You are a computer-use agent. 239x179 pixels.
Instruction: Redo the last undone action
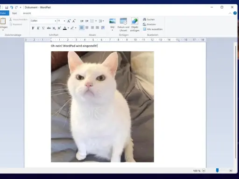[x=16, y=7]
